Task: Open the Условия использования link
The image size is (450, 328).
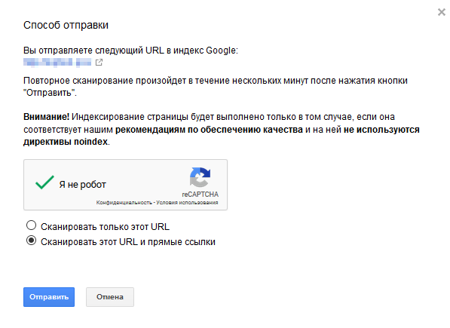Action: [187, 203]
